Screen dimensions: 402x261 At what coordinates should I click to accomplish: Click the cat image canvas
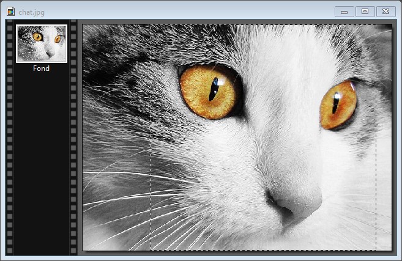(x=237, y=138)
